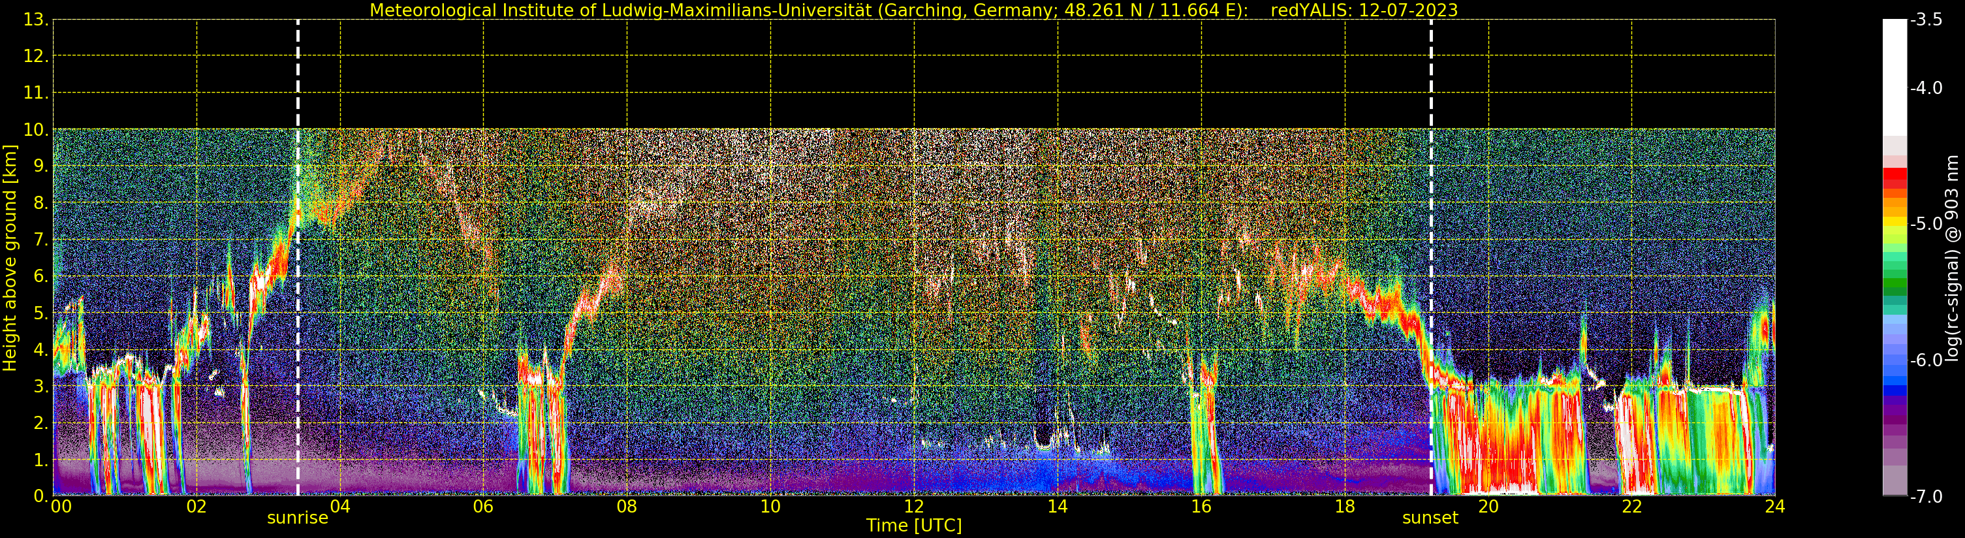1965x538 pixels.
Task: Click the '-6.0' colorbar label
Action: pos(1927,360)
